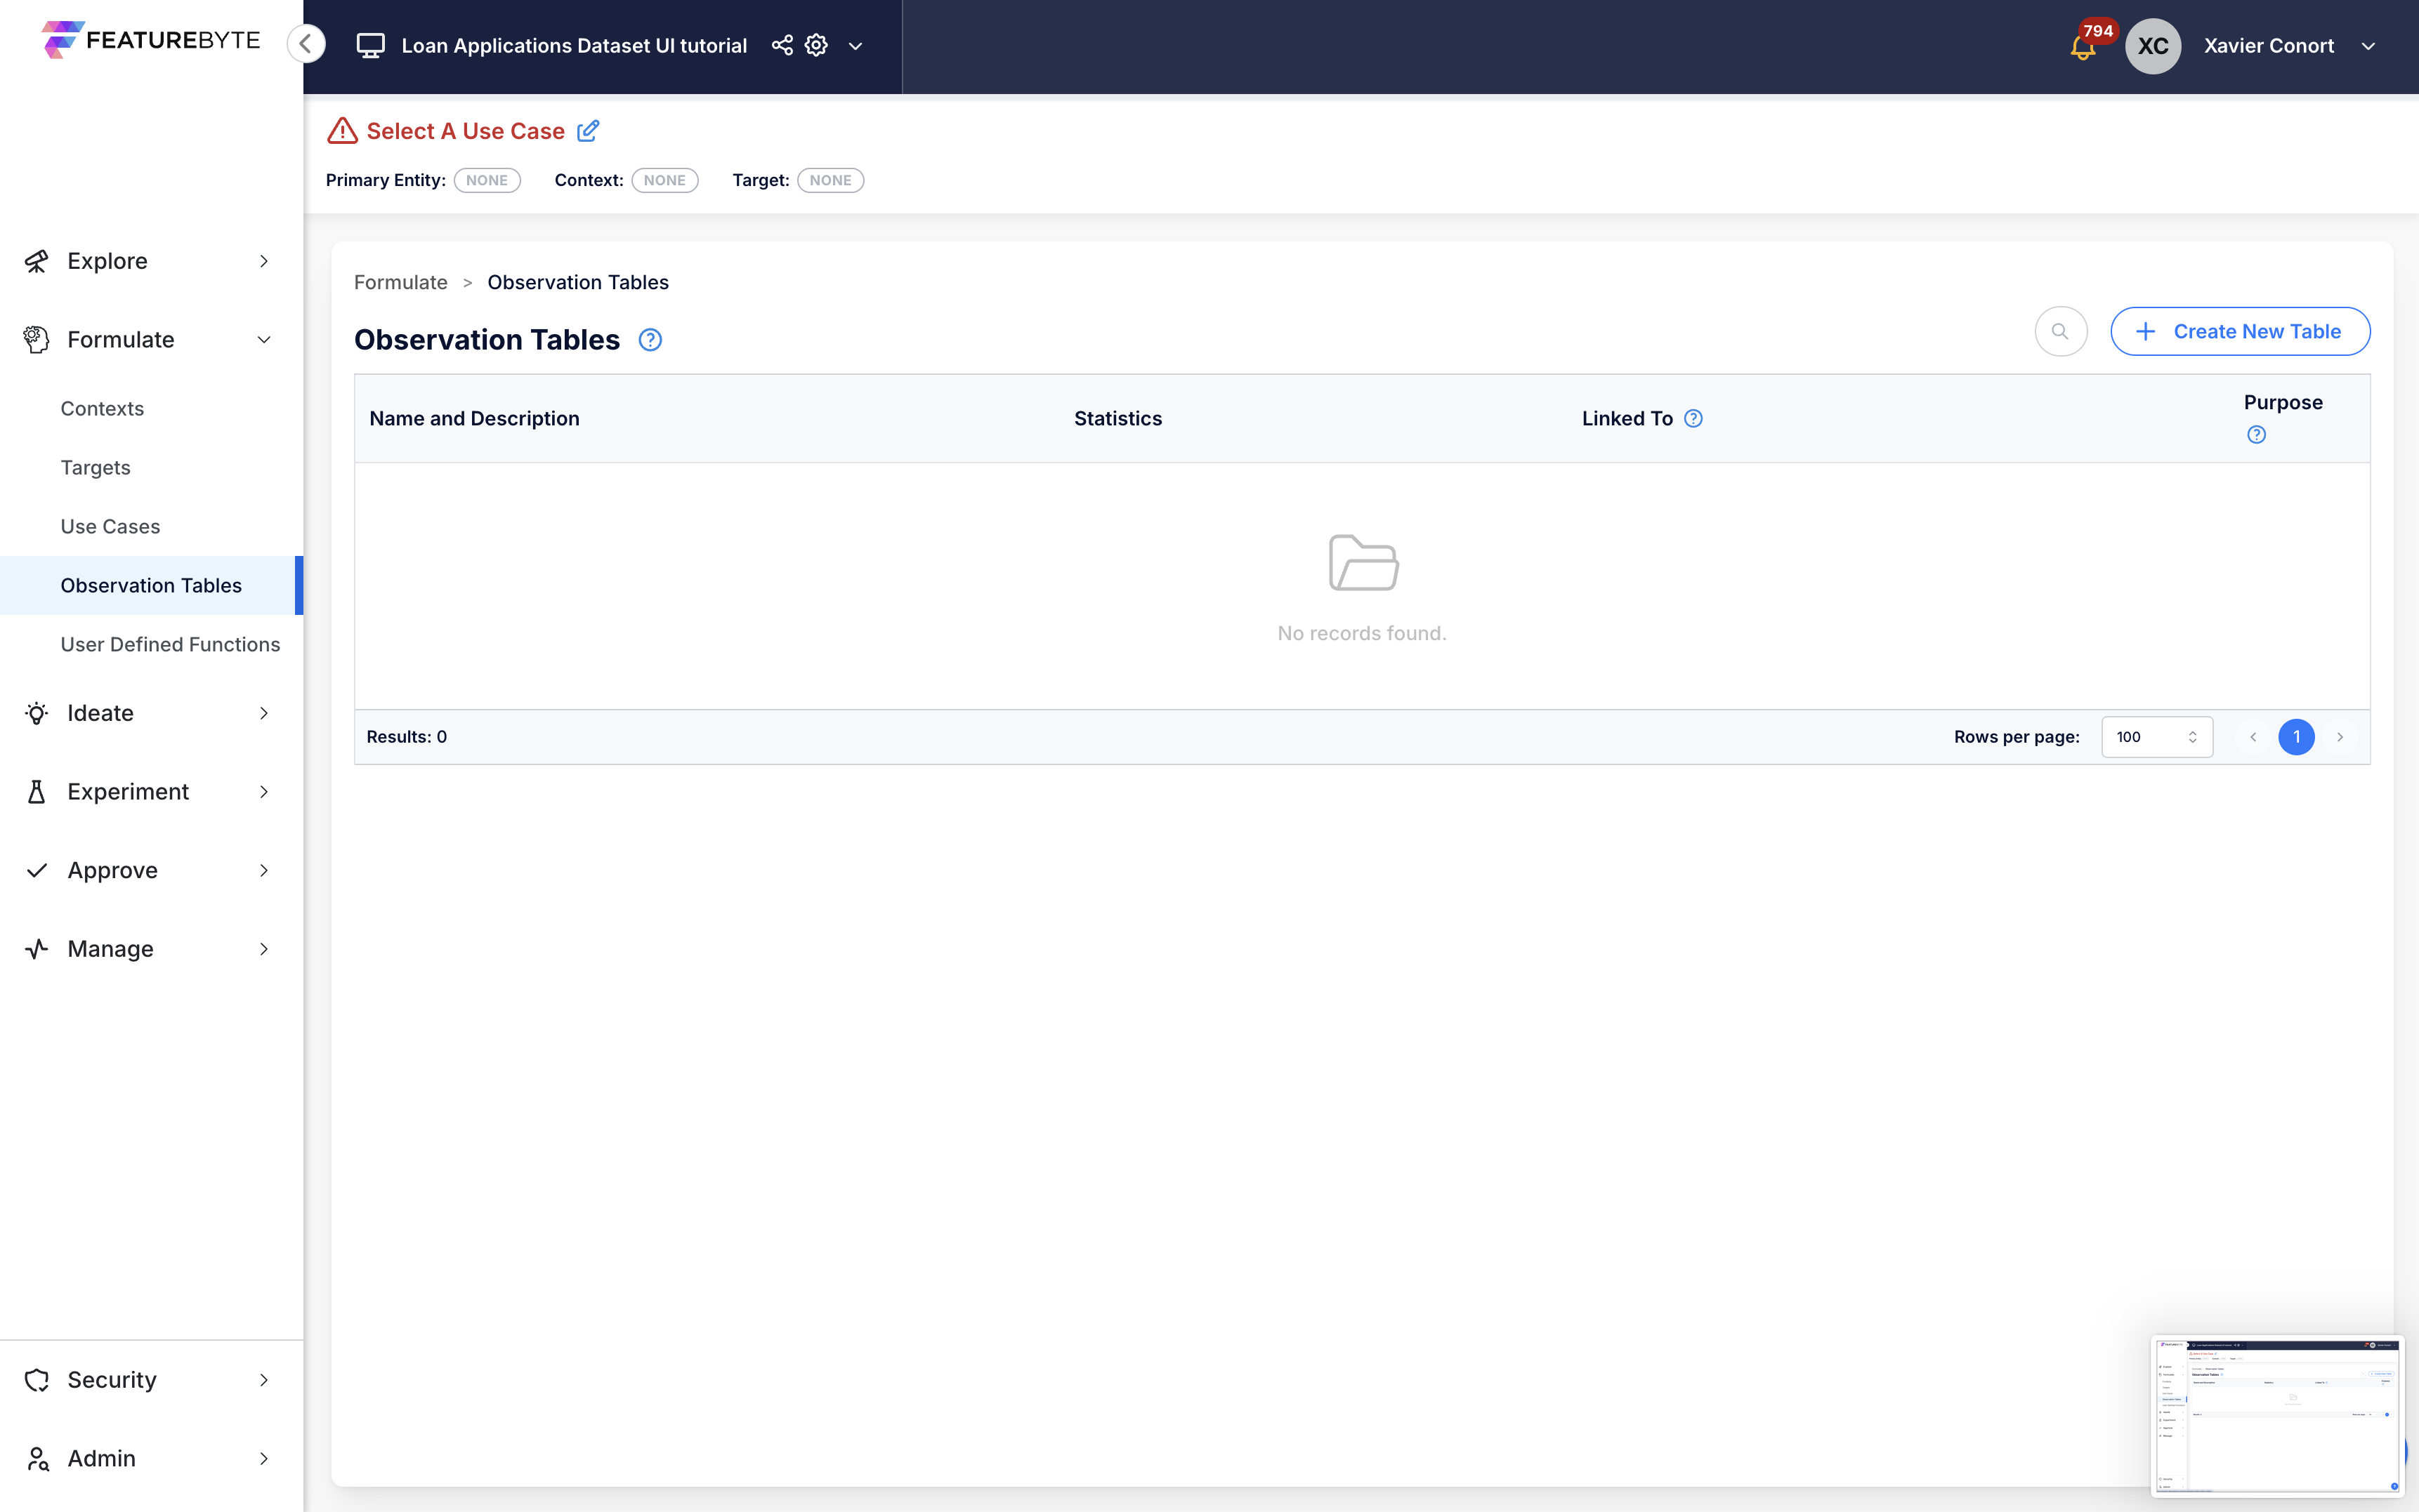Collapse the sidebar with the back arrow
This screenshot has height=1512, width=2419.
(305, 44)
